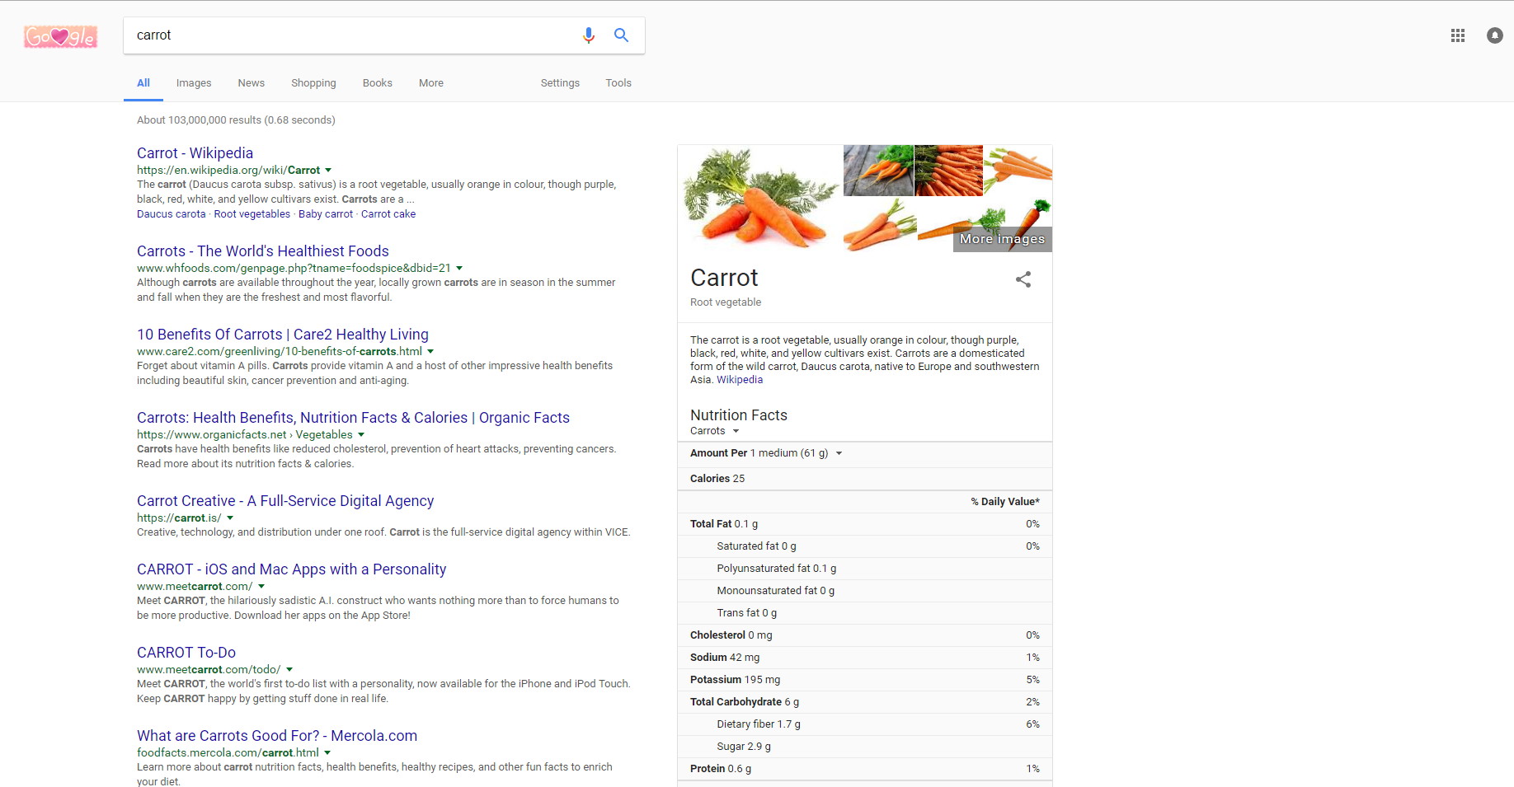
Task: Expand the Amount Per serving size dropdown
Action: tap(839, 453)
